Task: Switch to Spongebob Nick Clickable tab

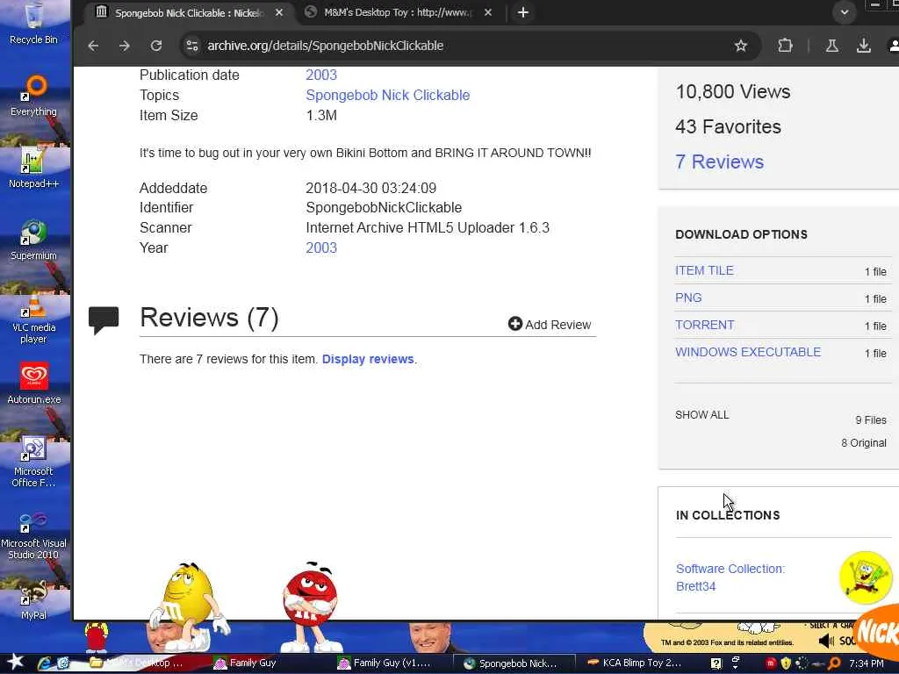Action: click(190, 12)
